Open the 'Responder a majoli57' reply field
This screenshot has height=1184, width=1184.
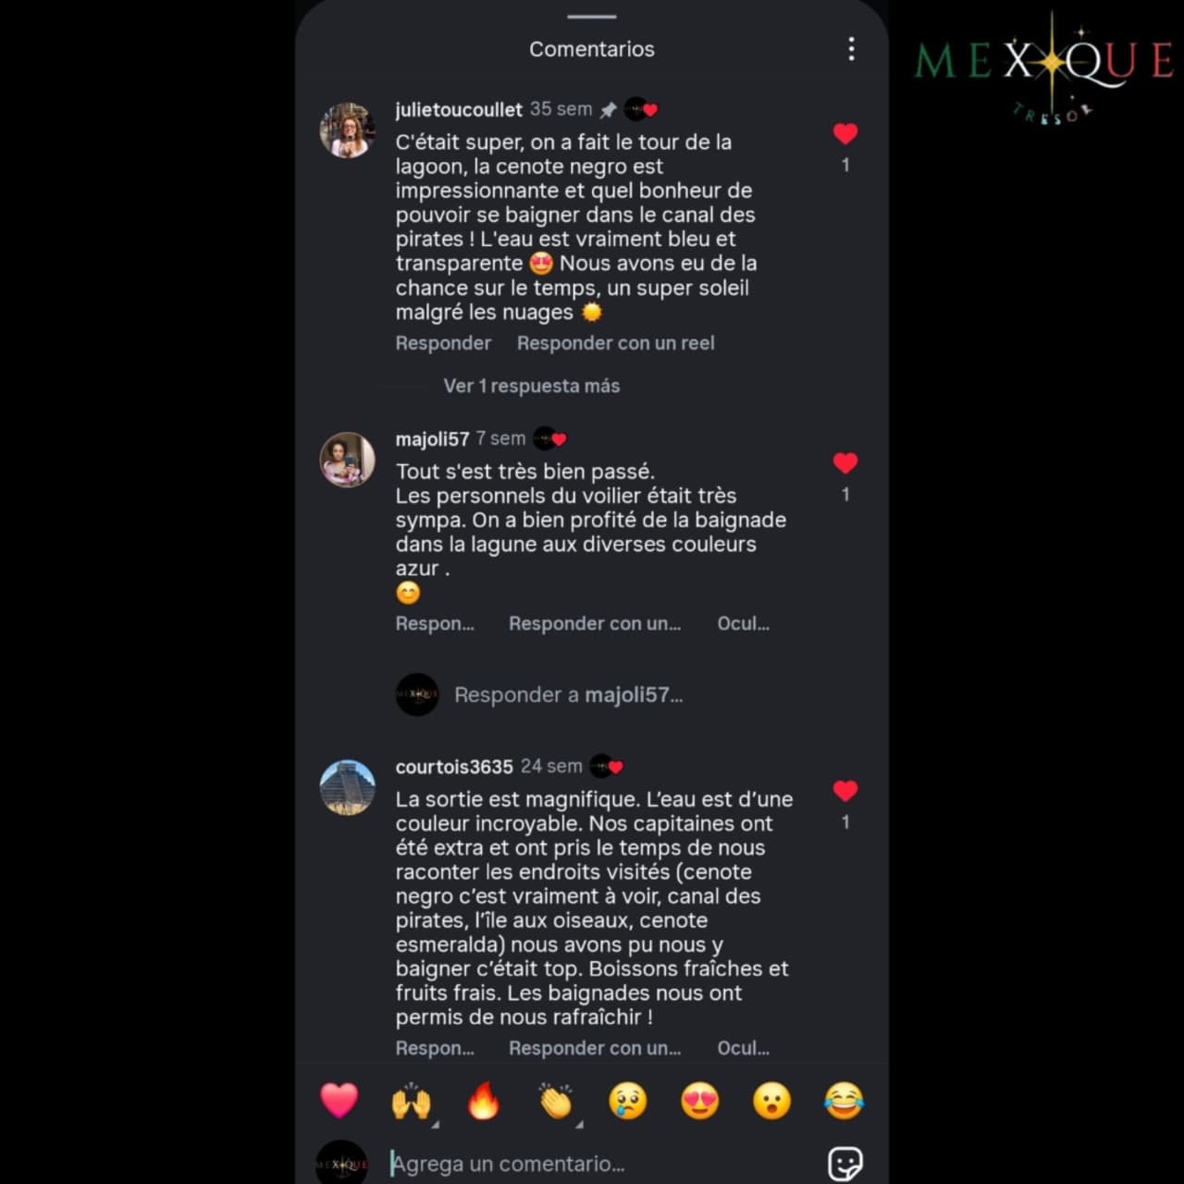coord(568,695)
